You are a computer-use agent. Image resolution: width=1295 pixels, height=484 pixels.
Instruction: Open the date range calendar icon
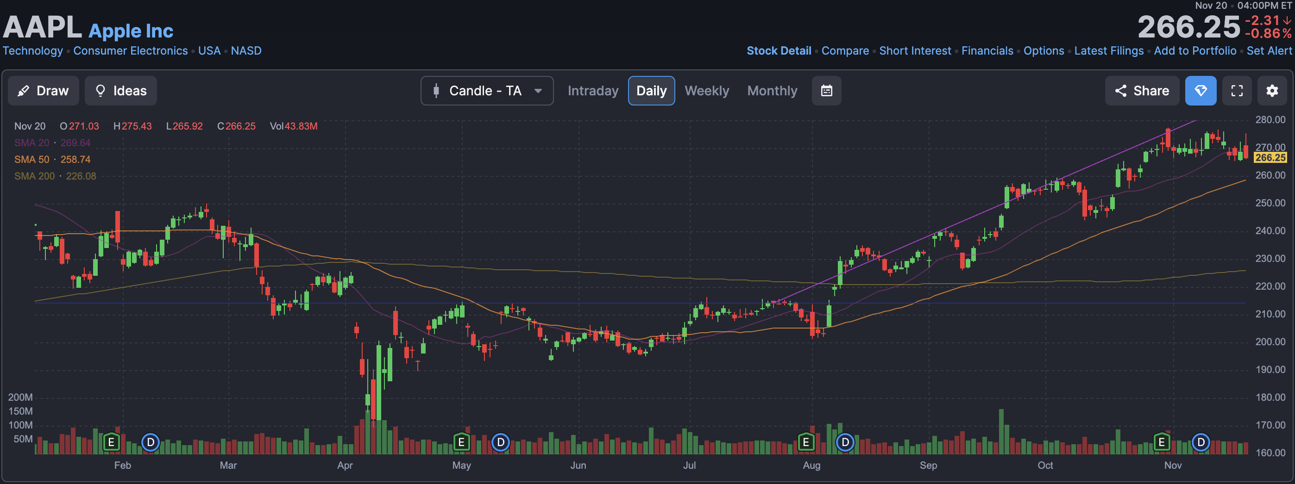[826, 91]
